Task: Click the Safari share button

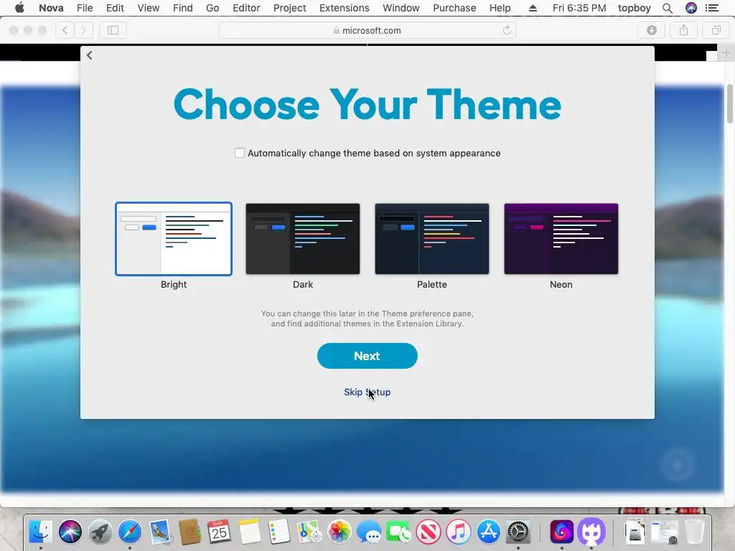Action: point(684,30)
